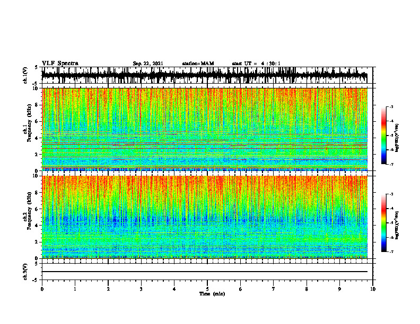Click the log(PSD) label of ch.2 colorbar
Image resolution: width=420 pixels, height=324 pixels.
click(397, 225)
